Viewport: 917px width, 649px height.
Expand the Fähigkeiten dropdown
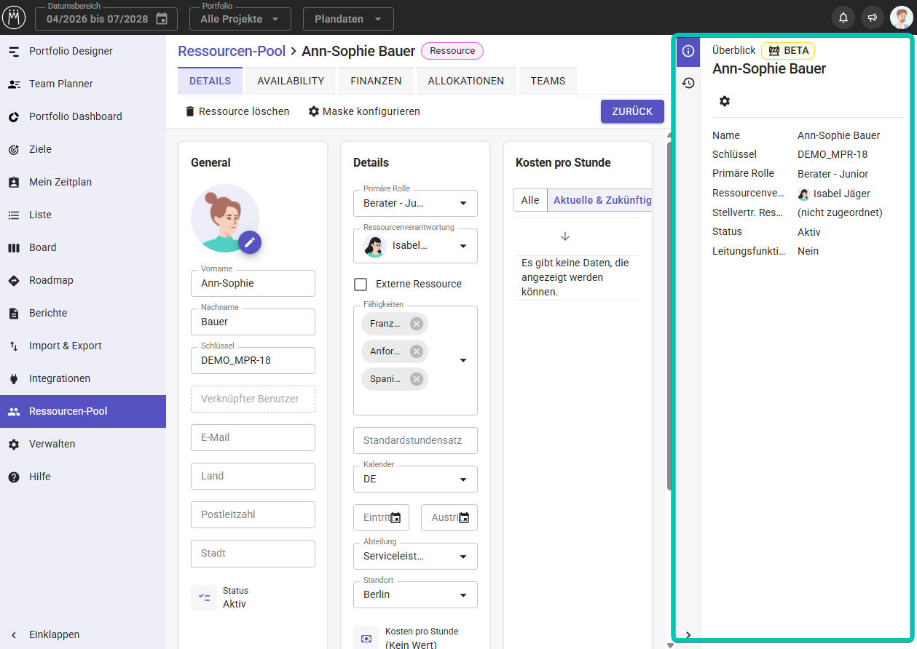pyautogui.click(x=463, y=360)
